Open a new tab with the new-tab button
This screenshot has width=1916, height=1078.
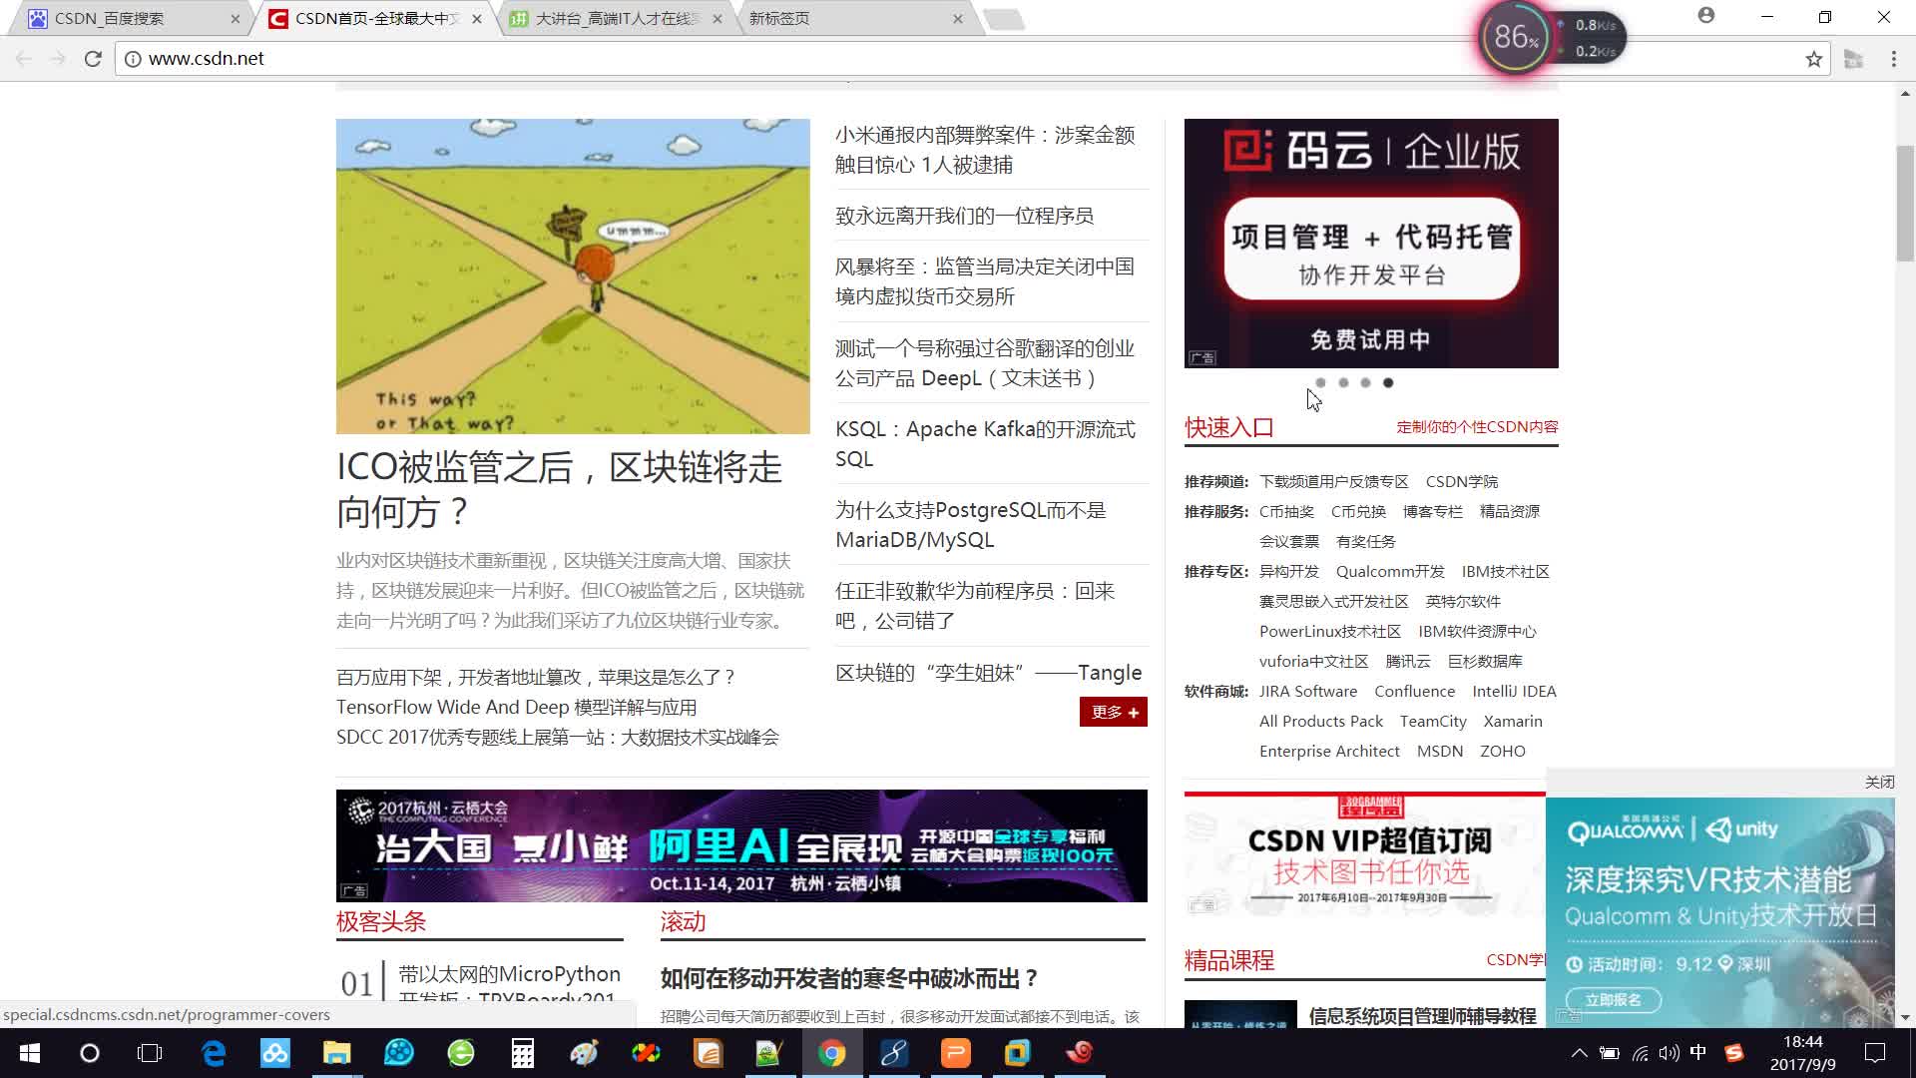1004,19
